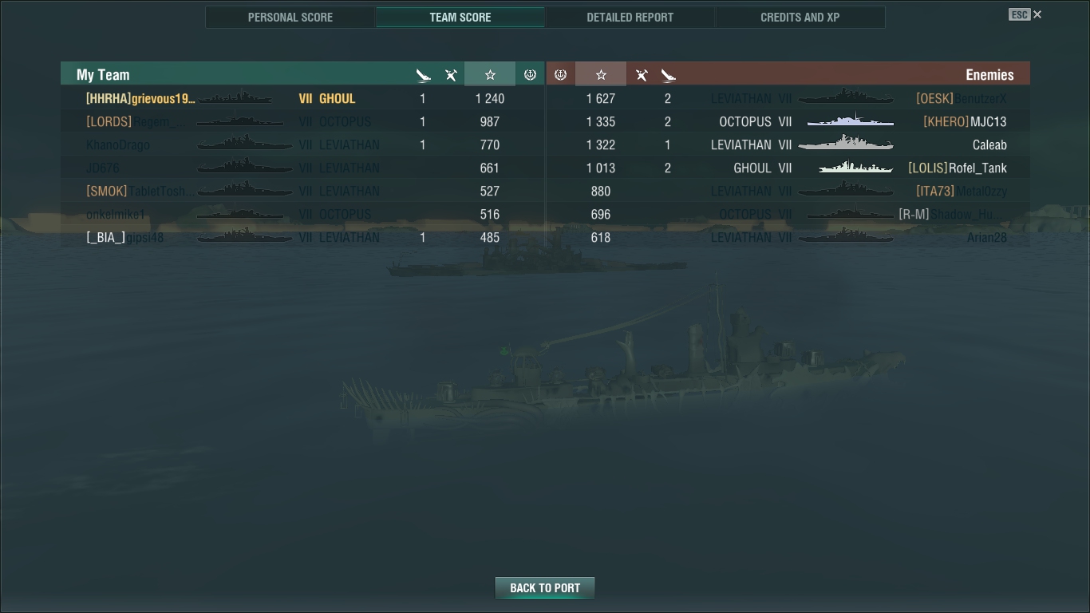Open the Detailed Report tab

(x=630, y=17)
